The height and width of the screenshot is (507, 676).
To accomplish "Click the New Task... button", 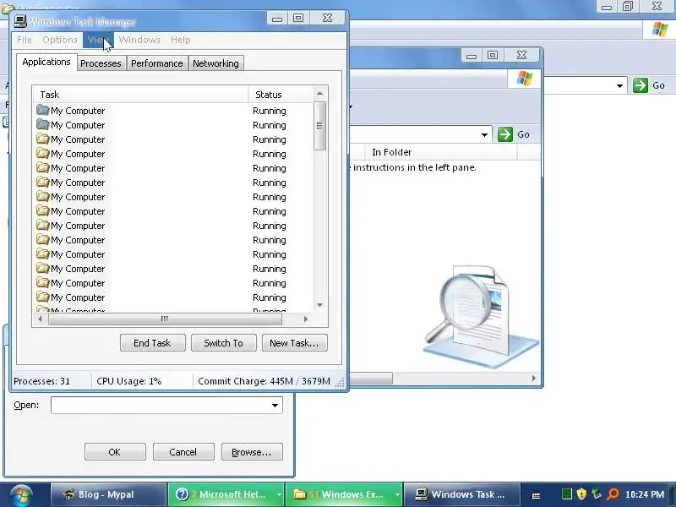I will (x=294, y=343).
